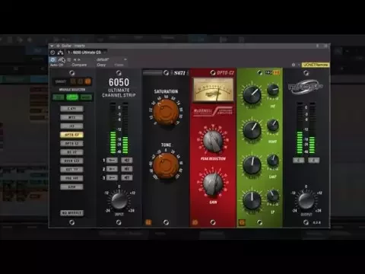The height and width of the screenshot is (274, 365).
Task: Select the third green Module Selector tab
Action: (x=86, y=97)
